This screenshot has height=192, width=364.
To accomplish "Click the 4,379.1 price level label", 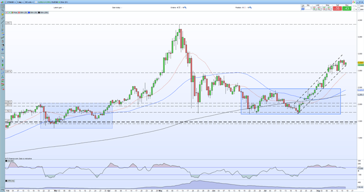I will [x=9, y=23].
